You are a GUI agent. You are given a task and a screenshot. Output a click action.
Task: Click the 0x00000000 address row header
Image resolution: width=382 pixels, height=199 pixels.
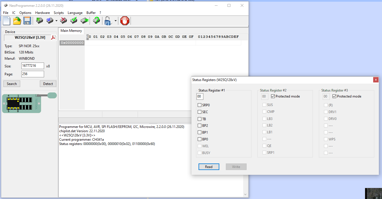(x=72, y=43)
